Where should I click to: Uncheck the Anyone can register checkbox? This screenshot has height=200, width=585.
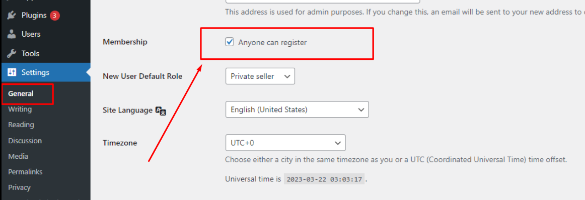pos(230,42)
